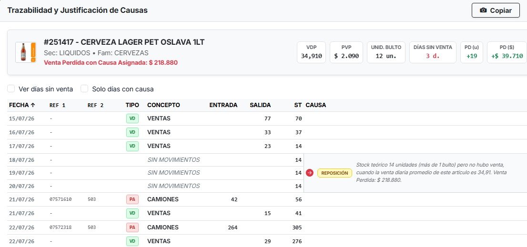Click SALIDA value 23
This screenshot has height=247, width=527.
tap(267, 146)
